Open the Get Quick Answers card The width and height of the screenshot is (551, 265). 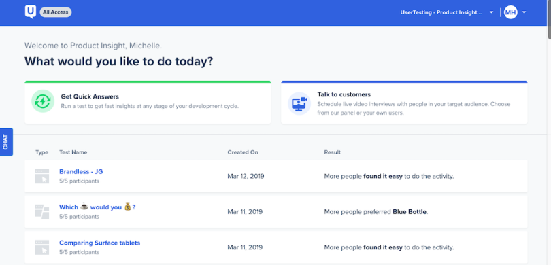pos(148,103)
